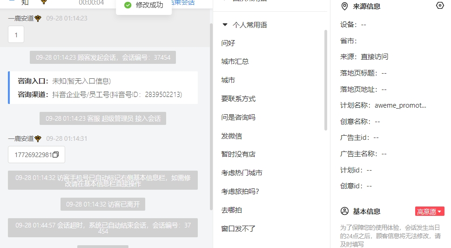
Task: Click the 创意id field row
Action: pyautogui.click(x=356, y=186)
